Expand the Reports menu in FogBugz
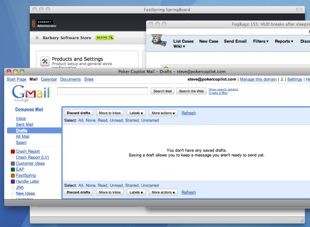310x227 pixels. click(x=284, y=41)
